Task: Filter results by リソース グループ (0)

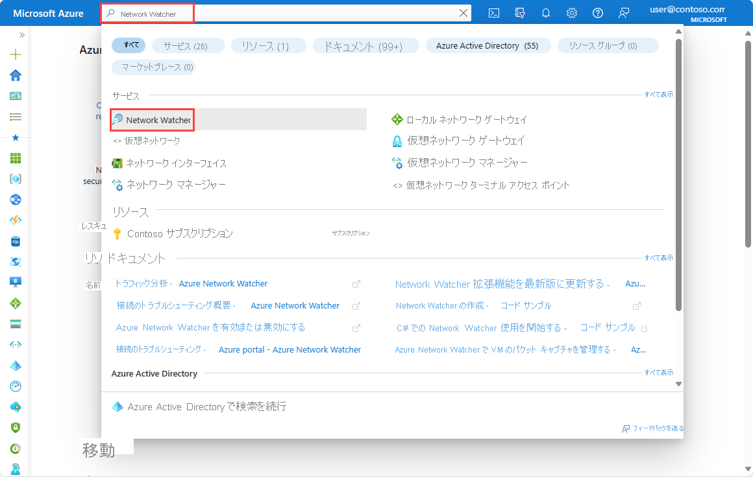Action: pos(608,46)
